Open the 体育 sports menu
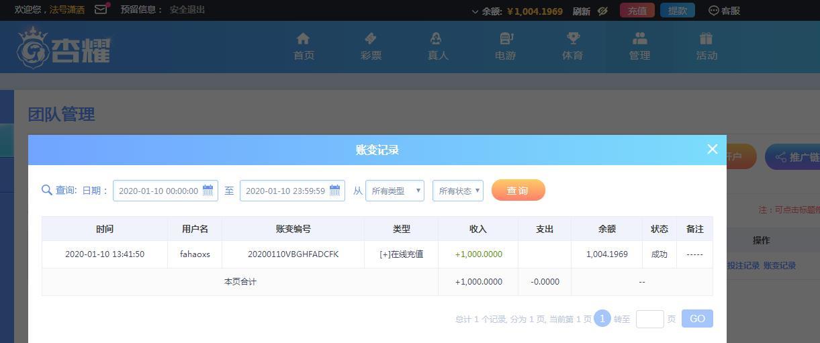This screenshot has width=820, height=343. pyautogui.click(x=572, y=47)
